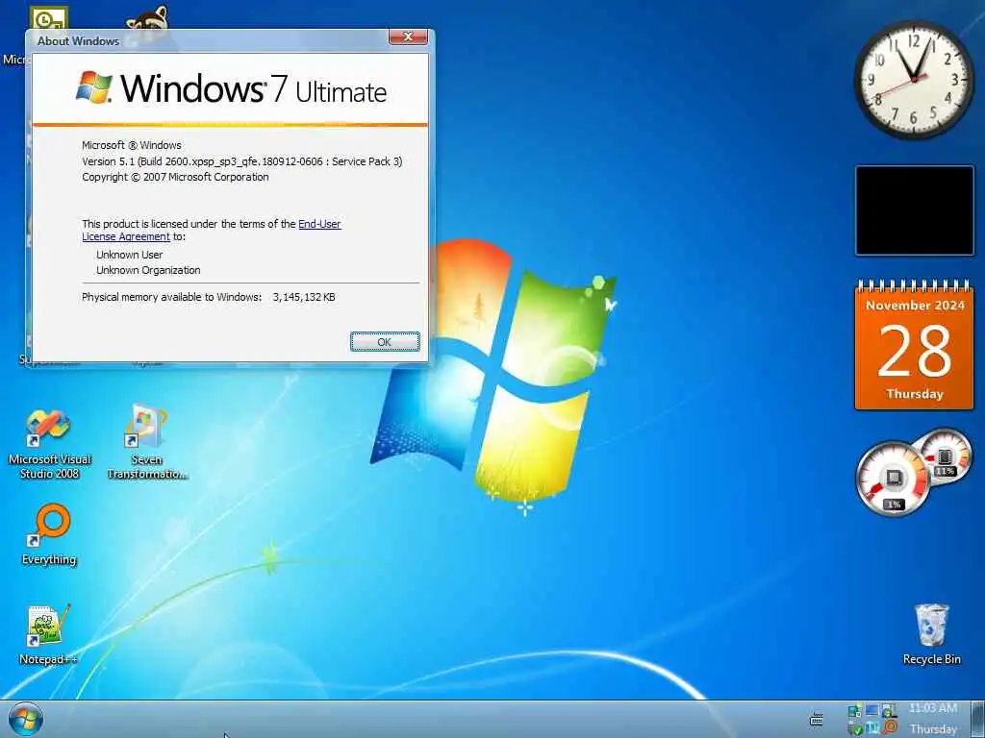Click the on-screen keyboard tray icon
This screenshot has height=738, width=985.
click(817, 719)
